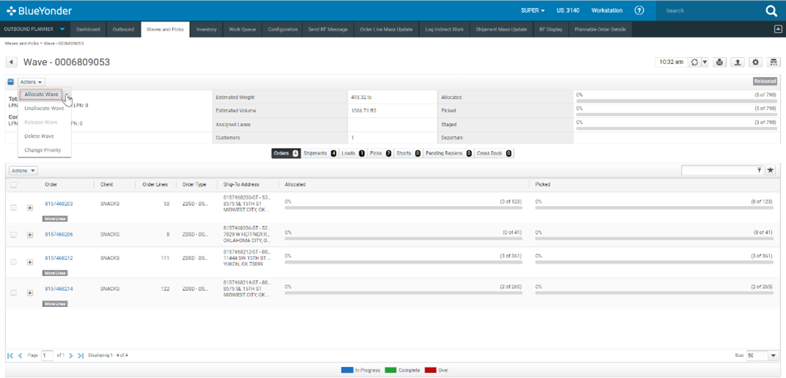Refresh the wave data
Viewport: 786px width, 378px height.
point(694,62)
